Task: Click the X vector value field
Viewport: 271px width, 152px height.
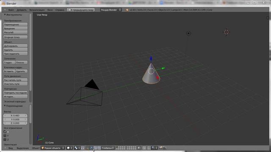Action: 15,115
